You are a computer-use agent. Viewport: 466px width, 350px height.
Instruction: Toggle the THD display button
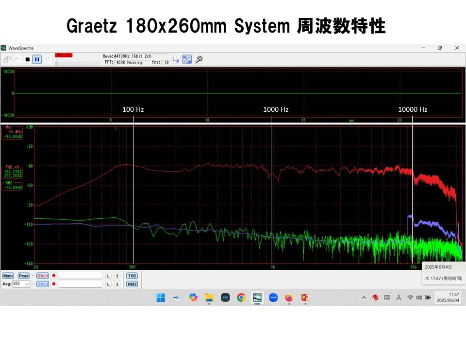coord(132,276)
